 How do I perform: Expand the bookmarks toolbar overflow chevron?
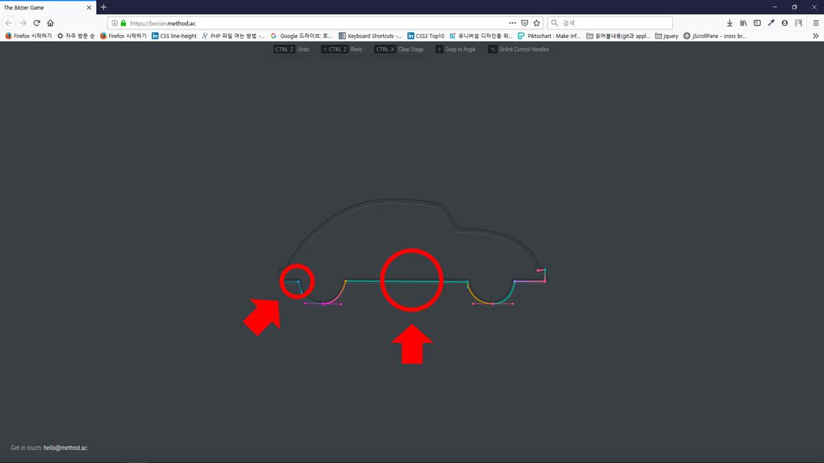pos(816,36)
